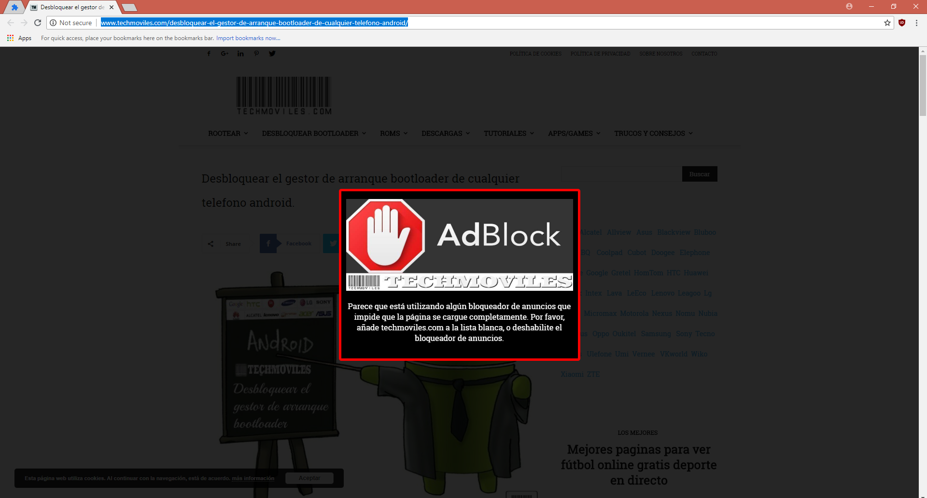Click the Google+ icon in the header

tap(225, 54)
